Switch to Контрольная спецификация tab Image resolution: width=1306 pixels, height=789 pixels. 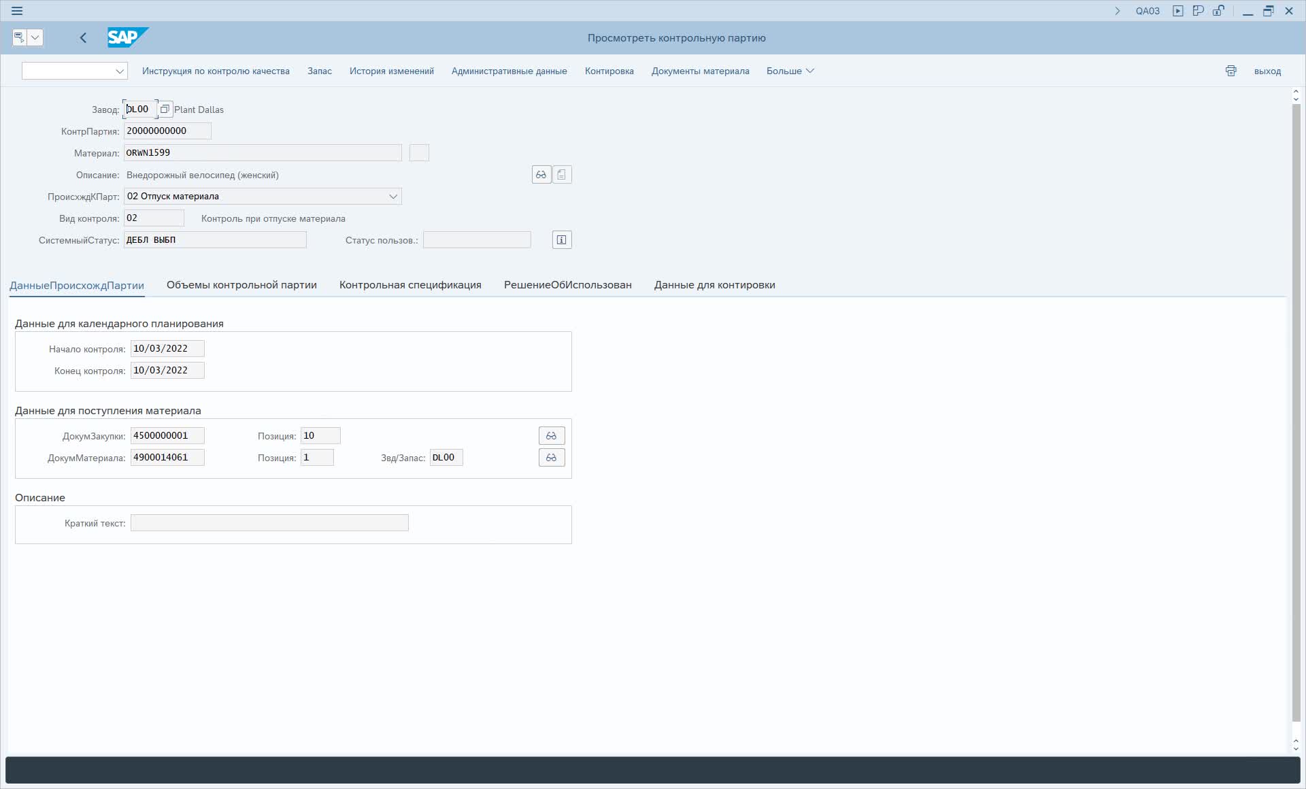click(410, 285)
